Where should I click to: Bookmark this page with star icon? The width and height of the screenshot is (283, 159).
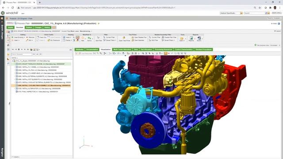tap(260, 8)
